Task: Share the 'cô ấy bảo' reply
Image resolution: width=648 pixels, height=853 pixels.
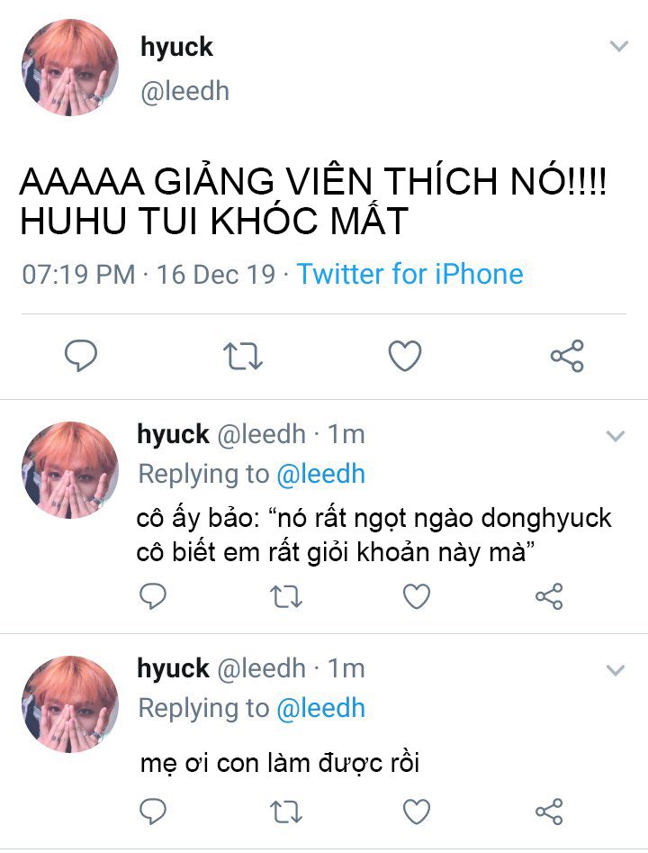Action: [549, 596]
